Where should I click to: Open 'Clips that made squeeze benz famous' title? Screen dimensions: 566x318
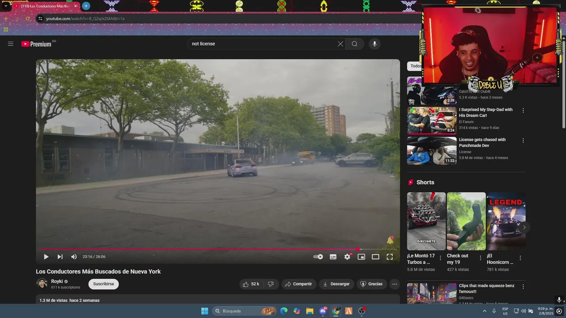[x=486, y=288]
